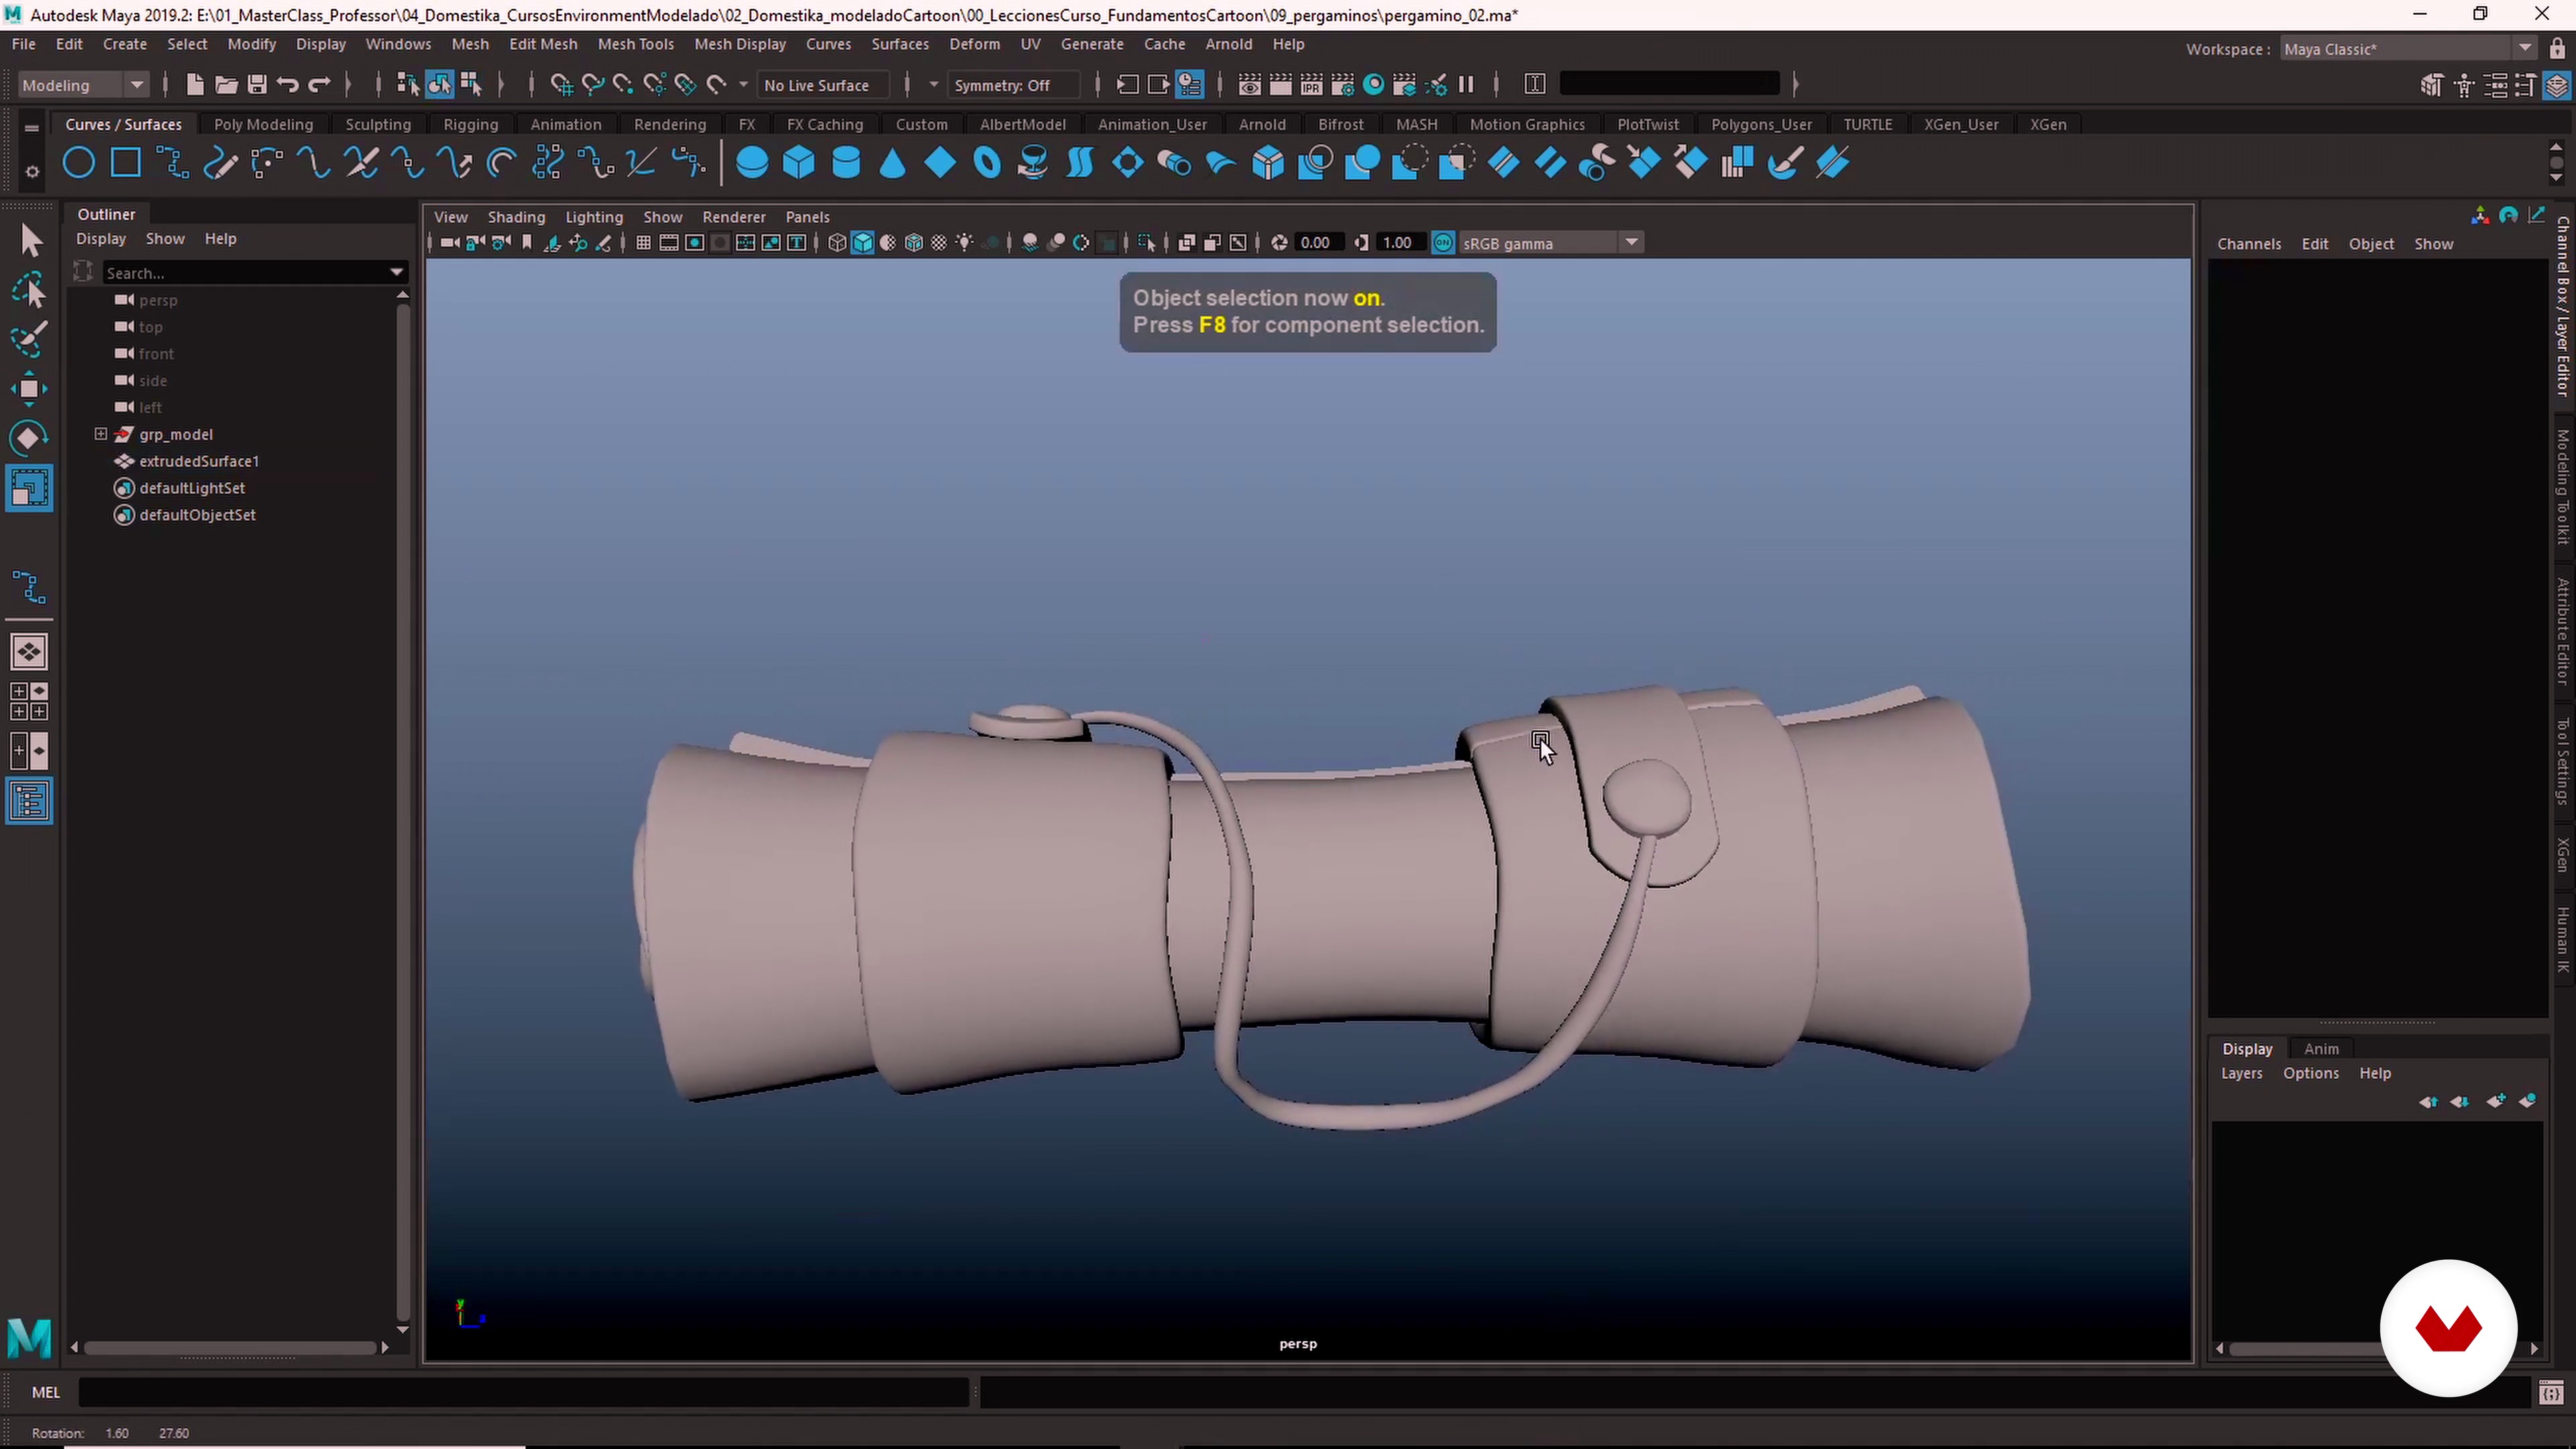Activate the Rotate tool in toolbox

coord(29,438)
